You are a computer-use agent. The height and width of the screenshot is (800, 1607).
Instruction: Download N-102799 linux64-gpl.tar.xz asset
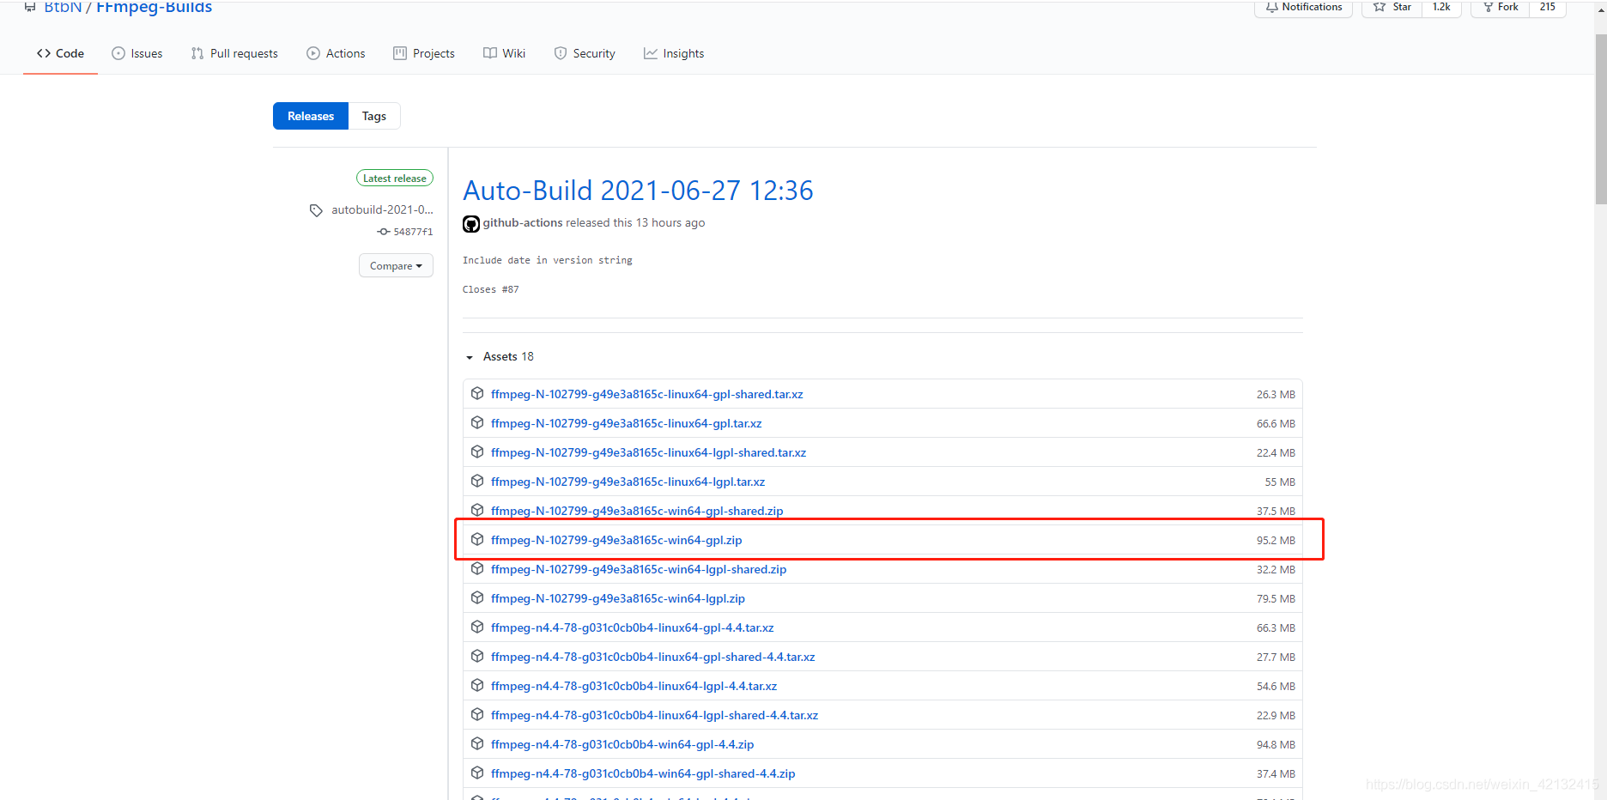coord(627,423)
